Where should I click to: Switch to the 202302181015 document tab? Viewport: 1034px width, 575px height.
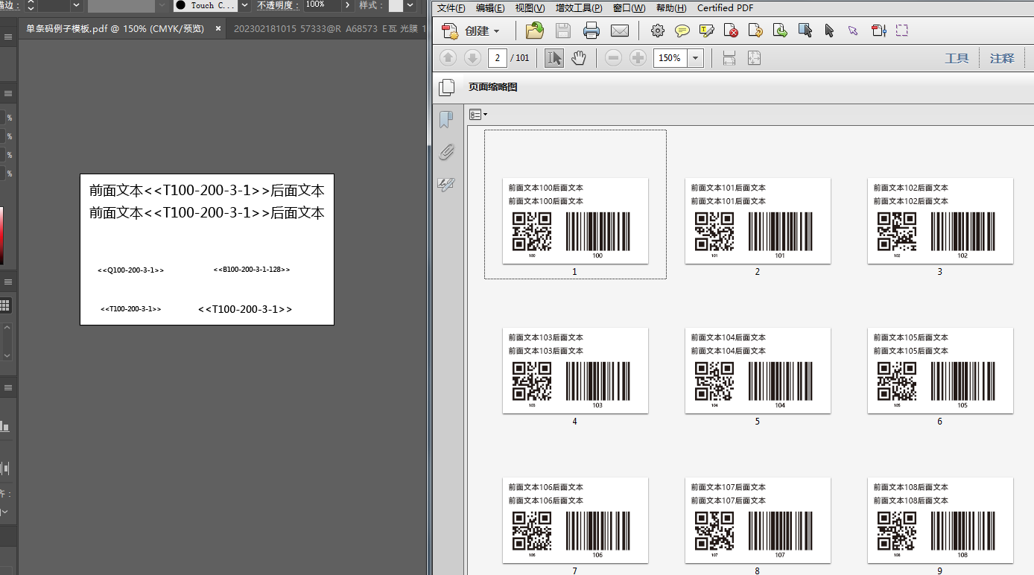coord(328,29)
